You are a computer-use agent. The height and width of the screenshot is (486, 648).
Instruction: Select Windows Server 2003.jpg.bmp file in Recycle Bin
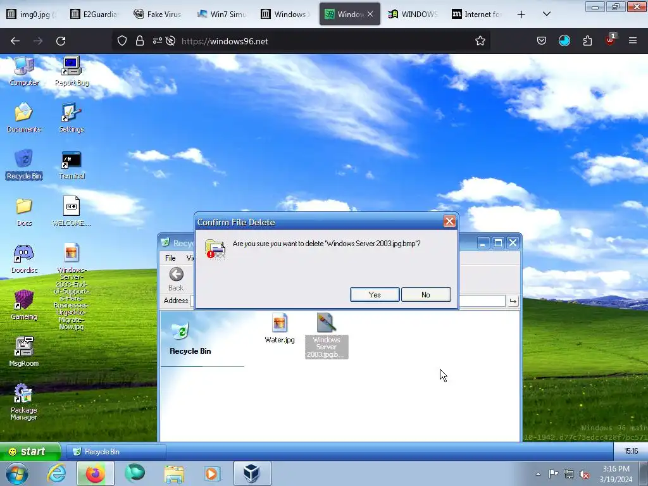pos(327,335)
